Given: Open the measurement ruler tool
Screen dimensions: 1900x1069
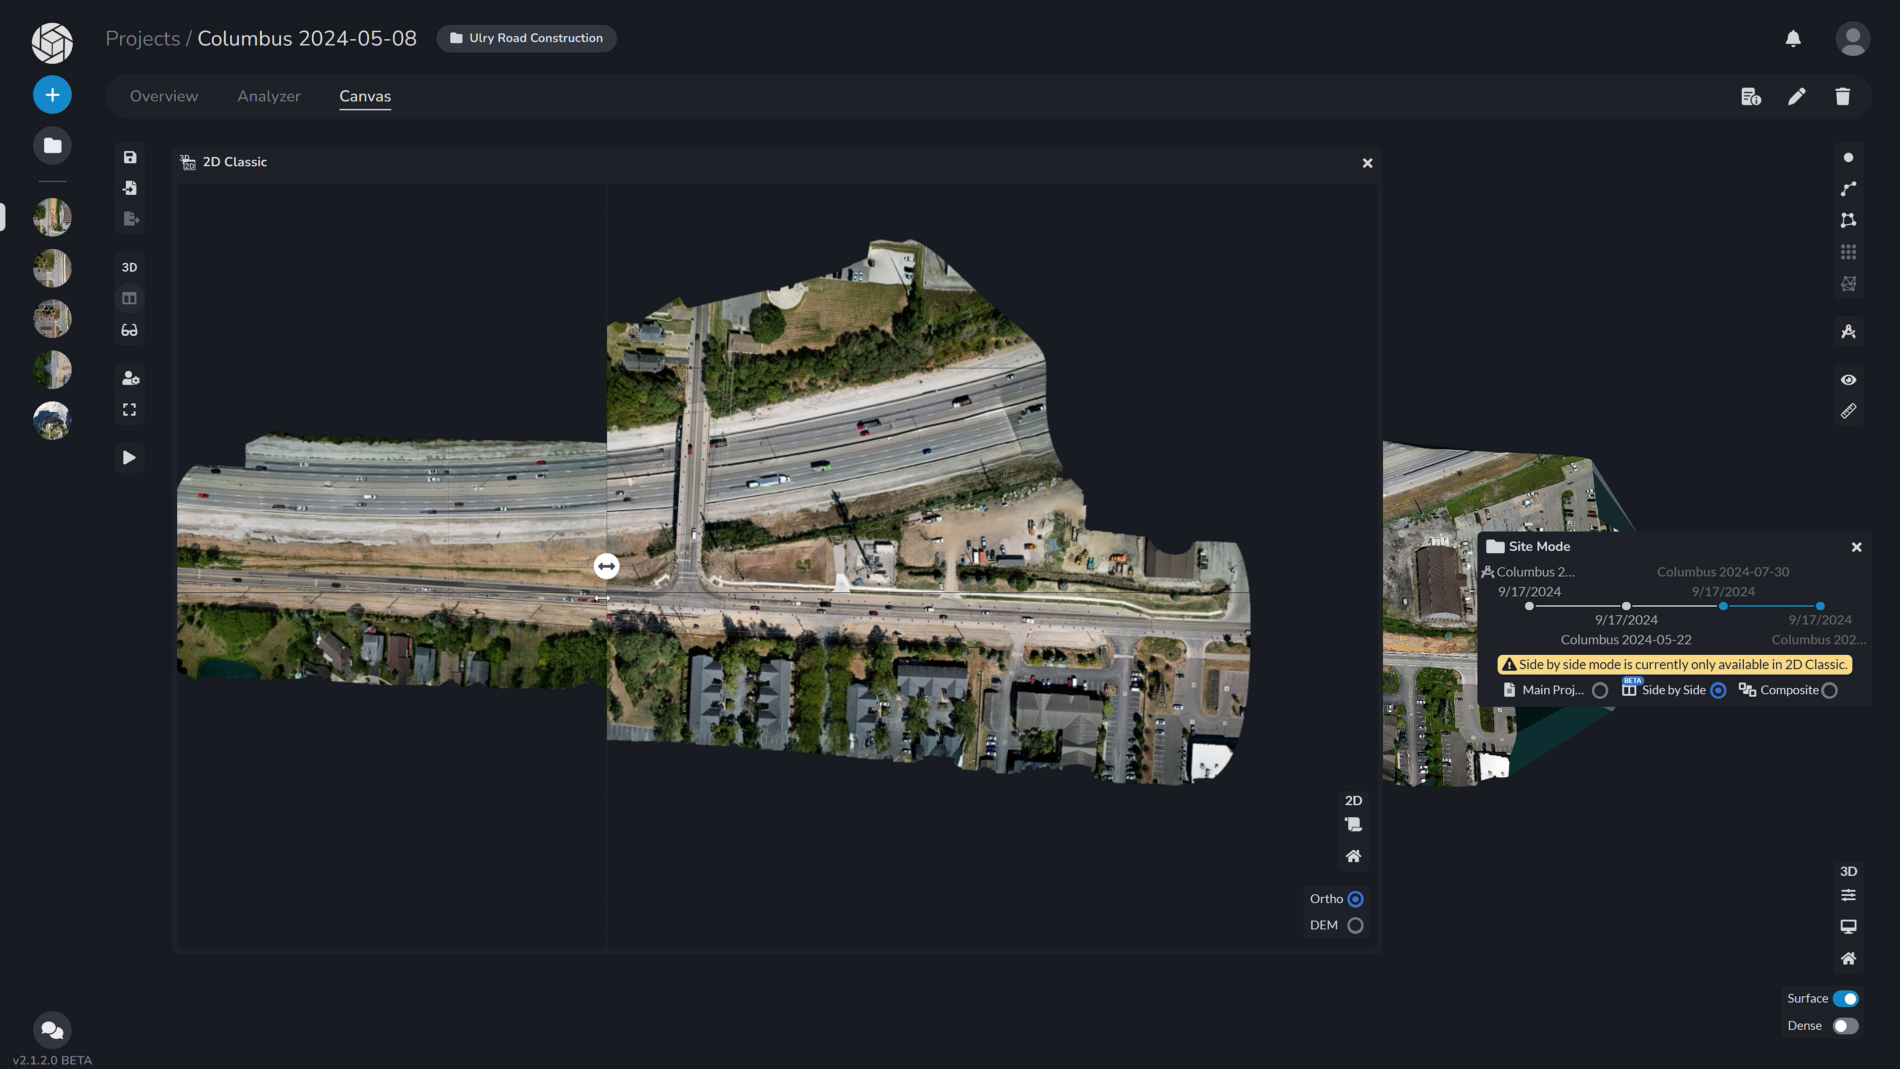Looking at the screenshot, I should coord(1849,411).
